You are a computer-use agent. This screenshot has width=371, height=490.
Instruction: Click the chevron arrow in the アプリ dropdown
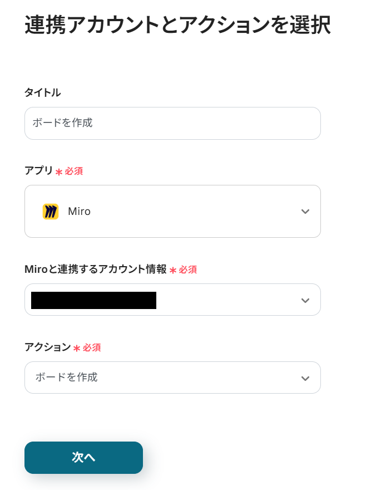coord(305,212)
